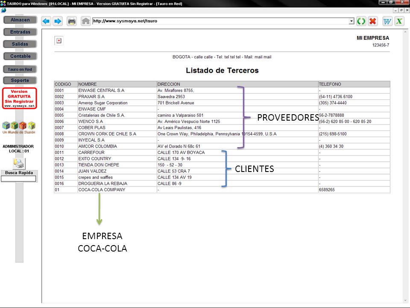Click into the Busca Rapida search field
The height and width of the screenshot is (308, 410).
click(x=18, y=179)
